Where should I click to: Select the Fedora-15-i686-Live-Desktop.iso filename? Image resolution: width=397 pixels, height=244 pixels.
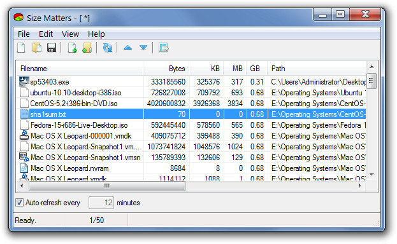[79, 125]
